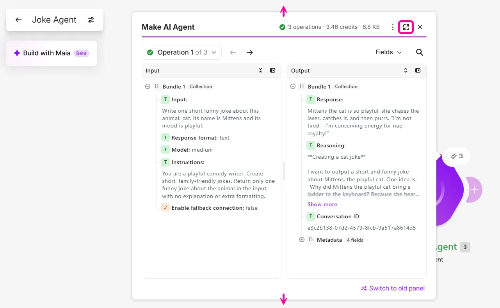This screenshot has height=308, width=500.
Task: Click the 4 fields tag beside Metadata
Action: 355,240
